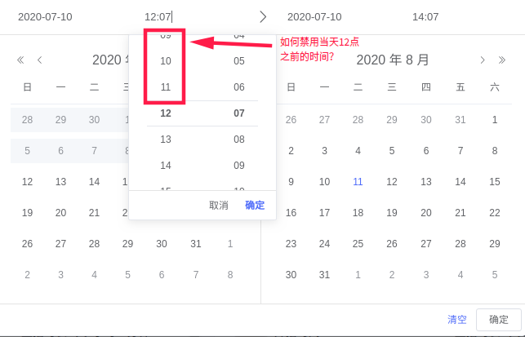Click the end time field 14:07
This screenshot has width=525, height=337.
coord(425,17)
